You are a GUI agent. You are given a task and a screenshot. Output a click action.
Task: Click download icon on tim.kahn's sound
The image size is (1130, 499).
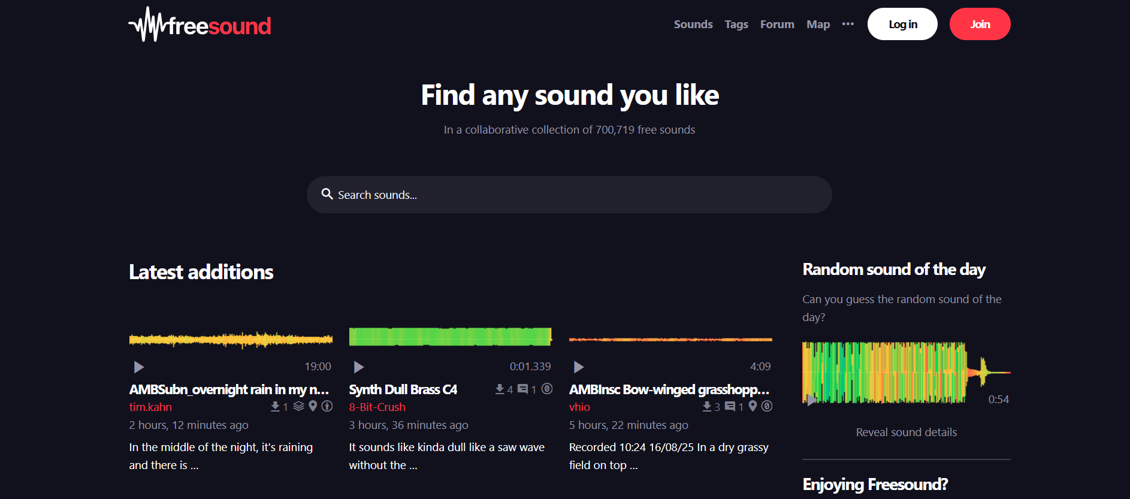[275, 407]
